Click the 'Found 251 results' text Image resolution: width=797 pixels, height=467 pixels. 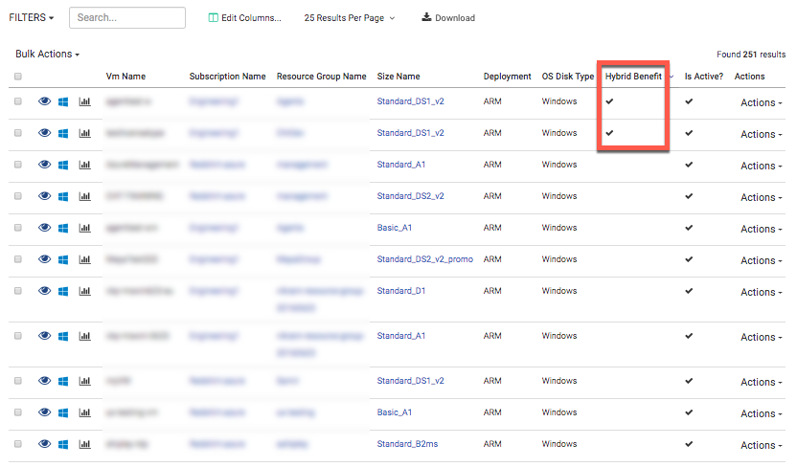[x=751, y=55]
